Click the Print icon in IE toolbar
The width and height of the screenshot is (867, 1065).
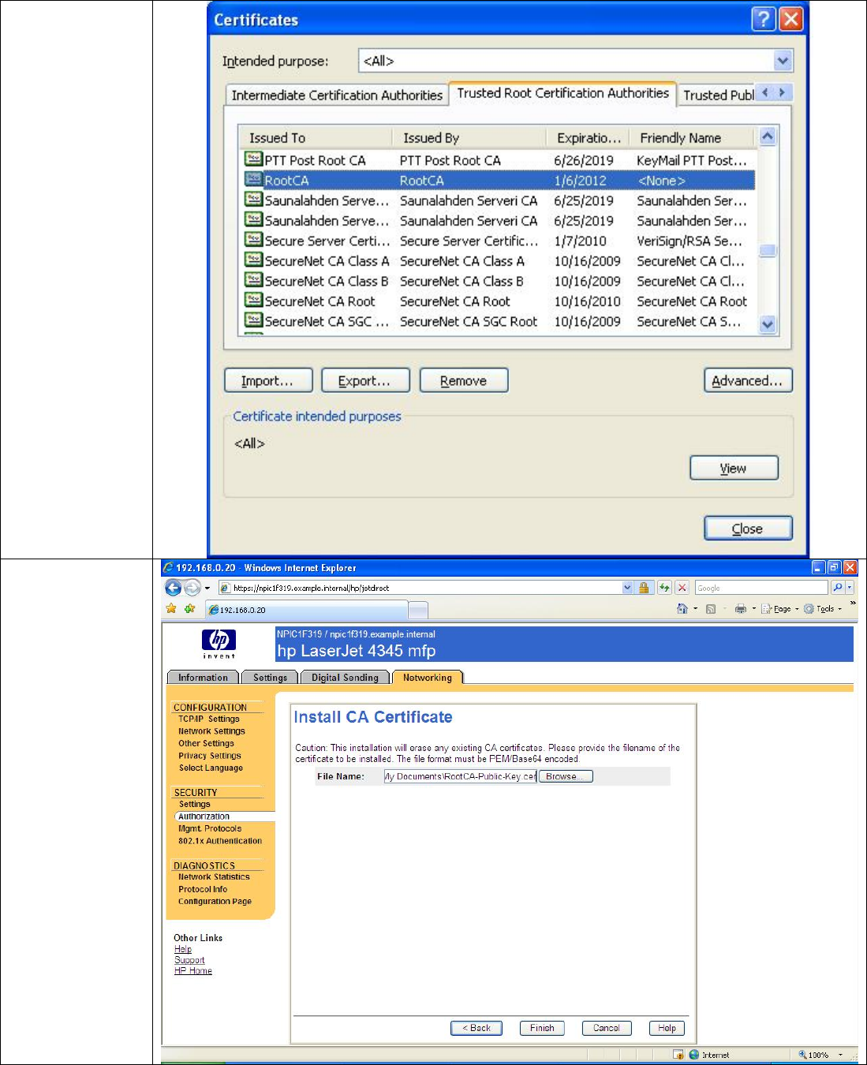[x=740, y=609]
